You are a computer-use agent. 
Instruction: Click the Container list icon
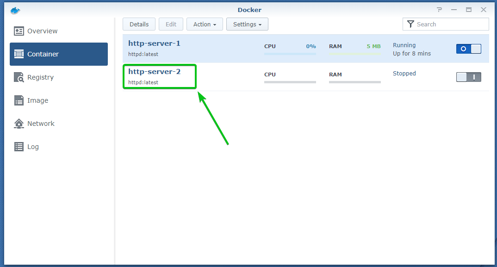(19, 54)
